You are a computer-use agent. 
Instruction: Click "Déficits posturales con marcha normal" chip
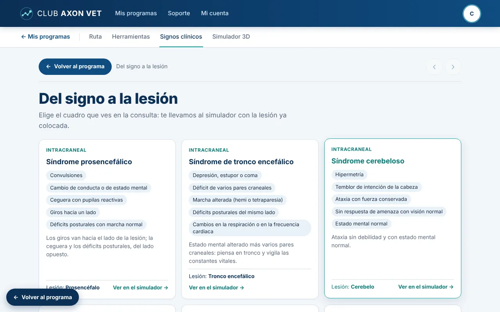(96, 225)
